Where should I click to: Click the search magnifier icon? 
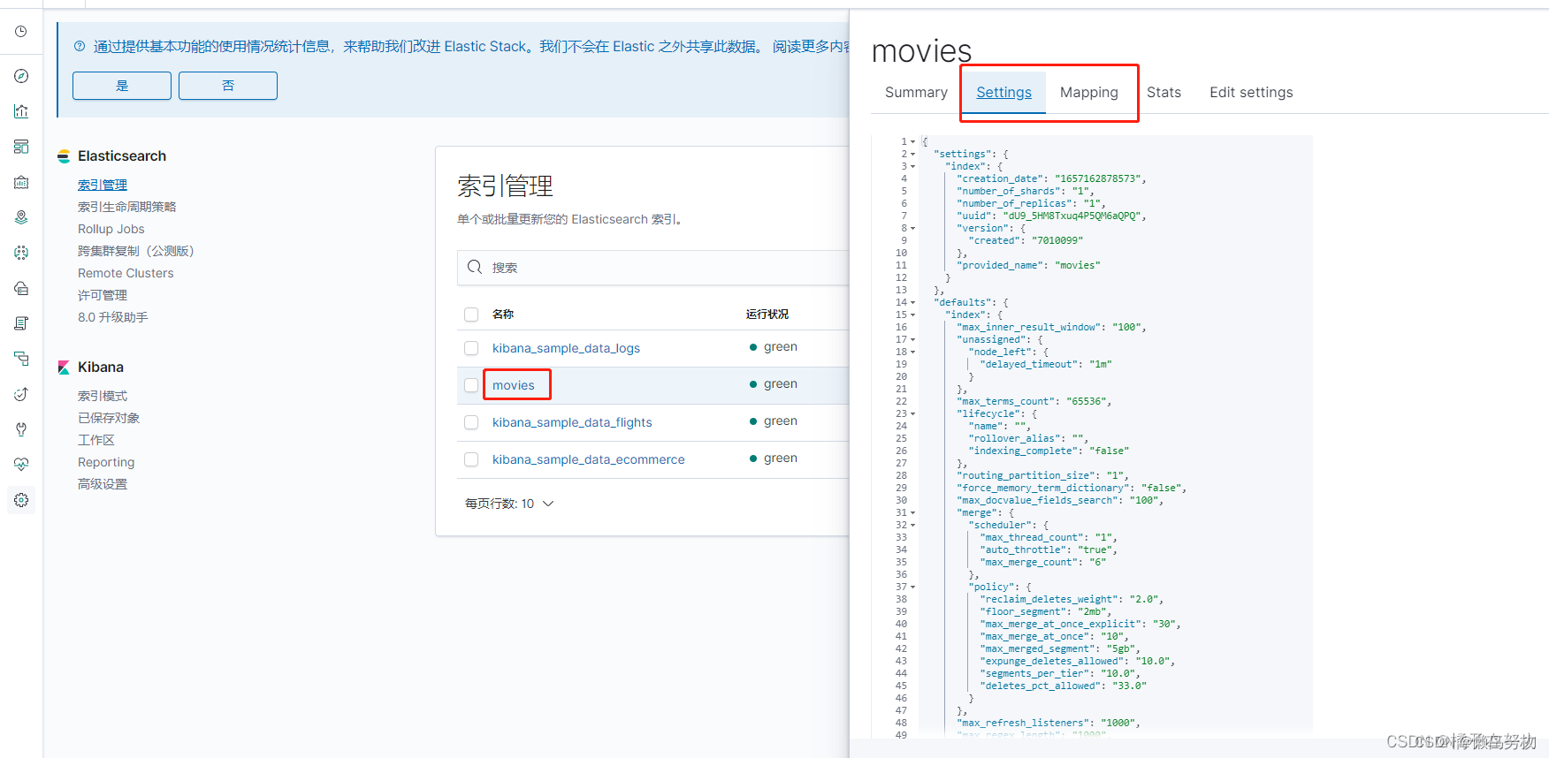pos(475,268)
